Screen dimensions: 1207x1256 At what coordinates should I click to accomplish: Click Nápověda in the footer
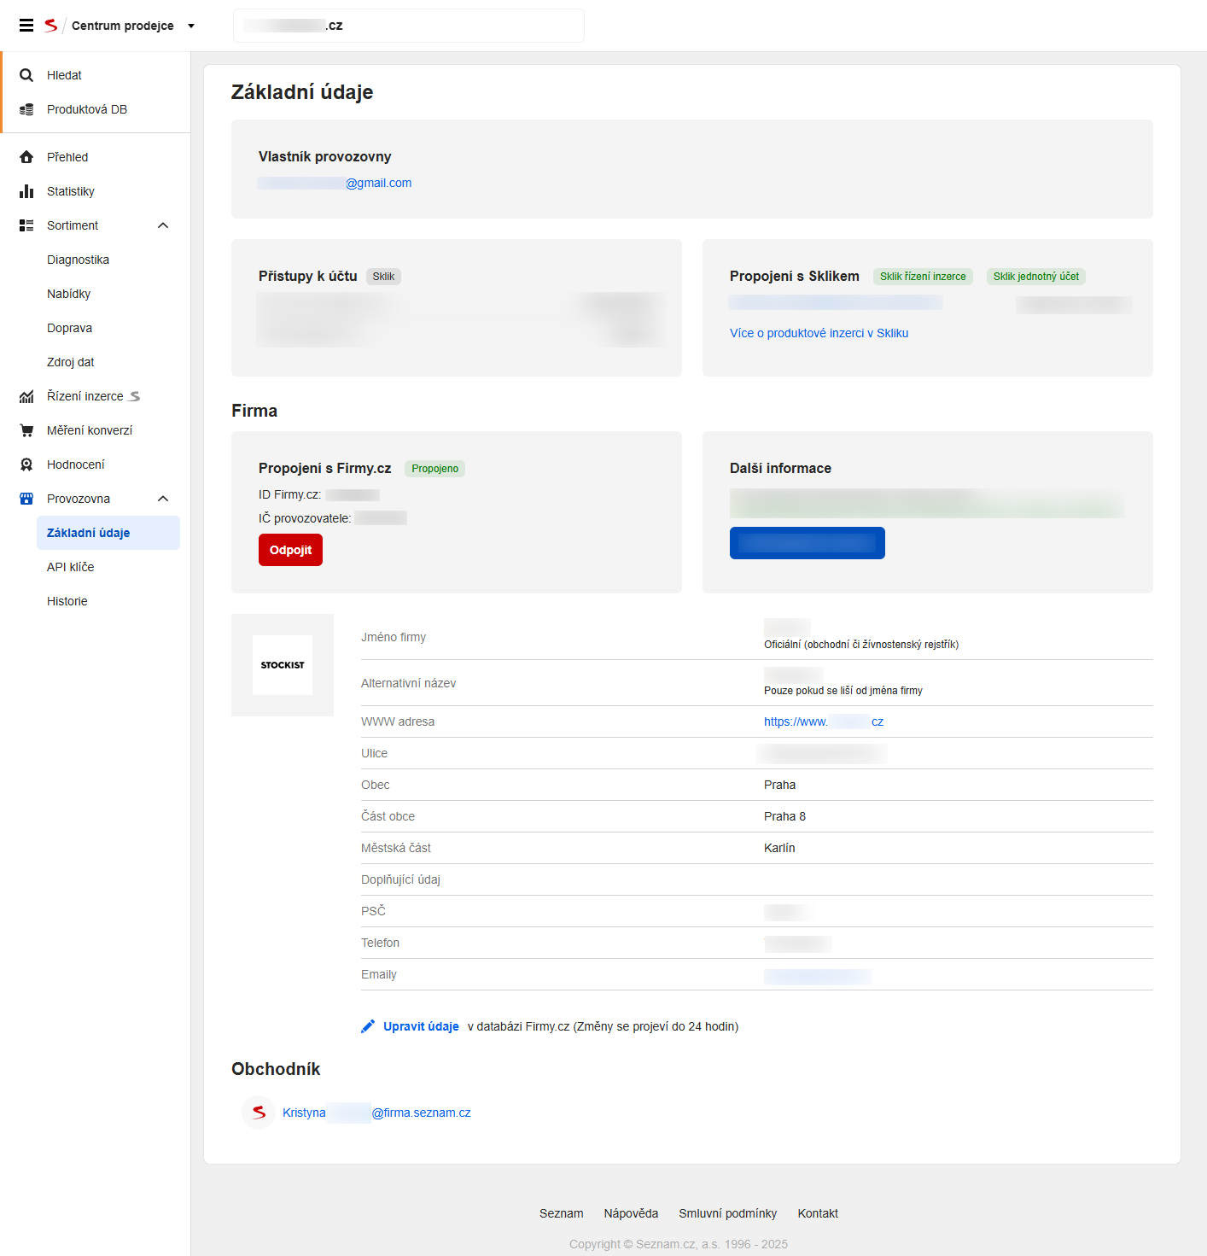631,1213
